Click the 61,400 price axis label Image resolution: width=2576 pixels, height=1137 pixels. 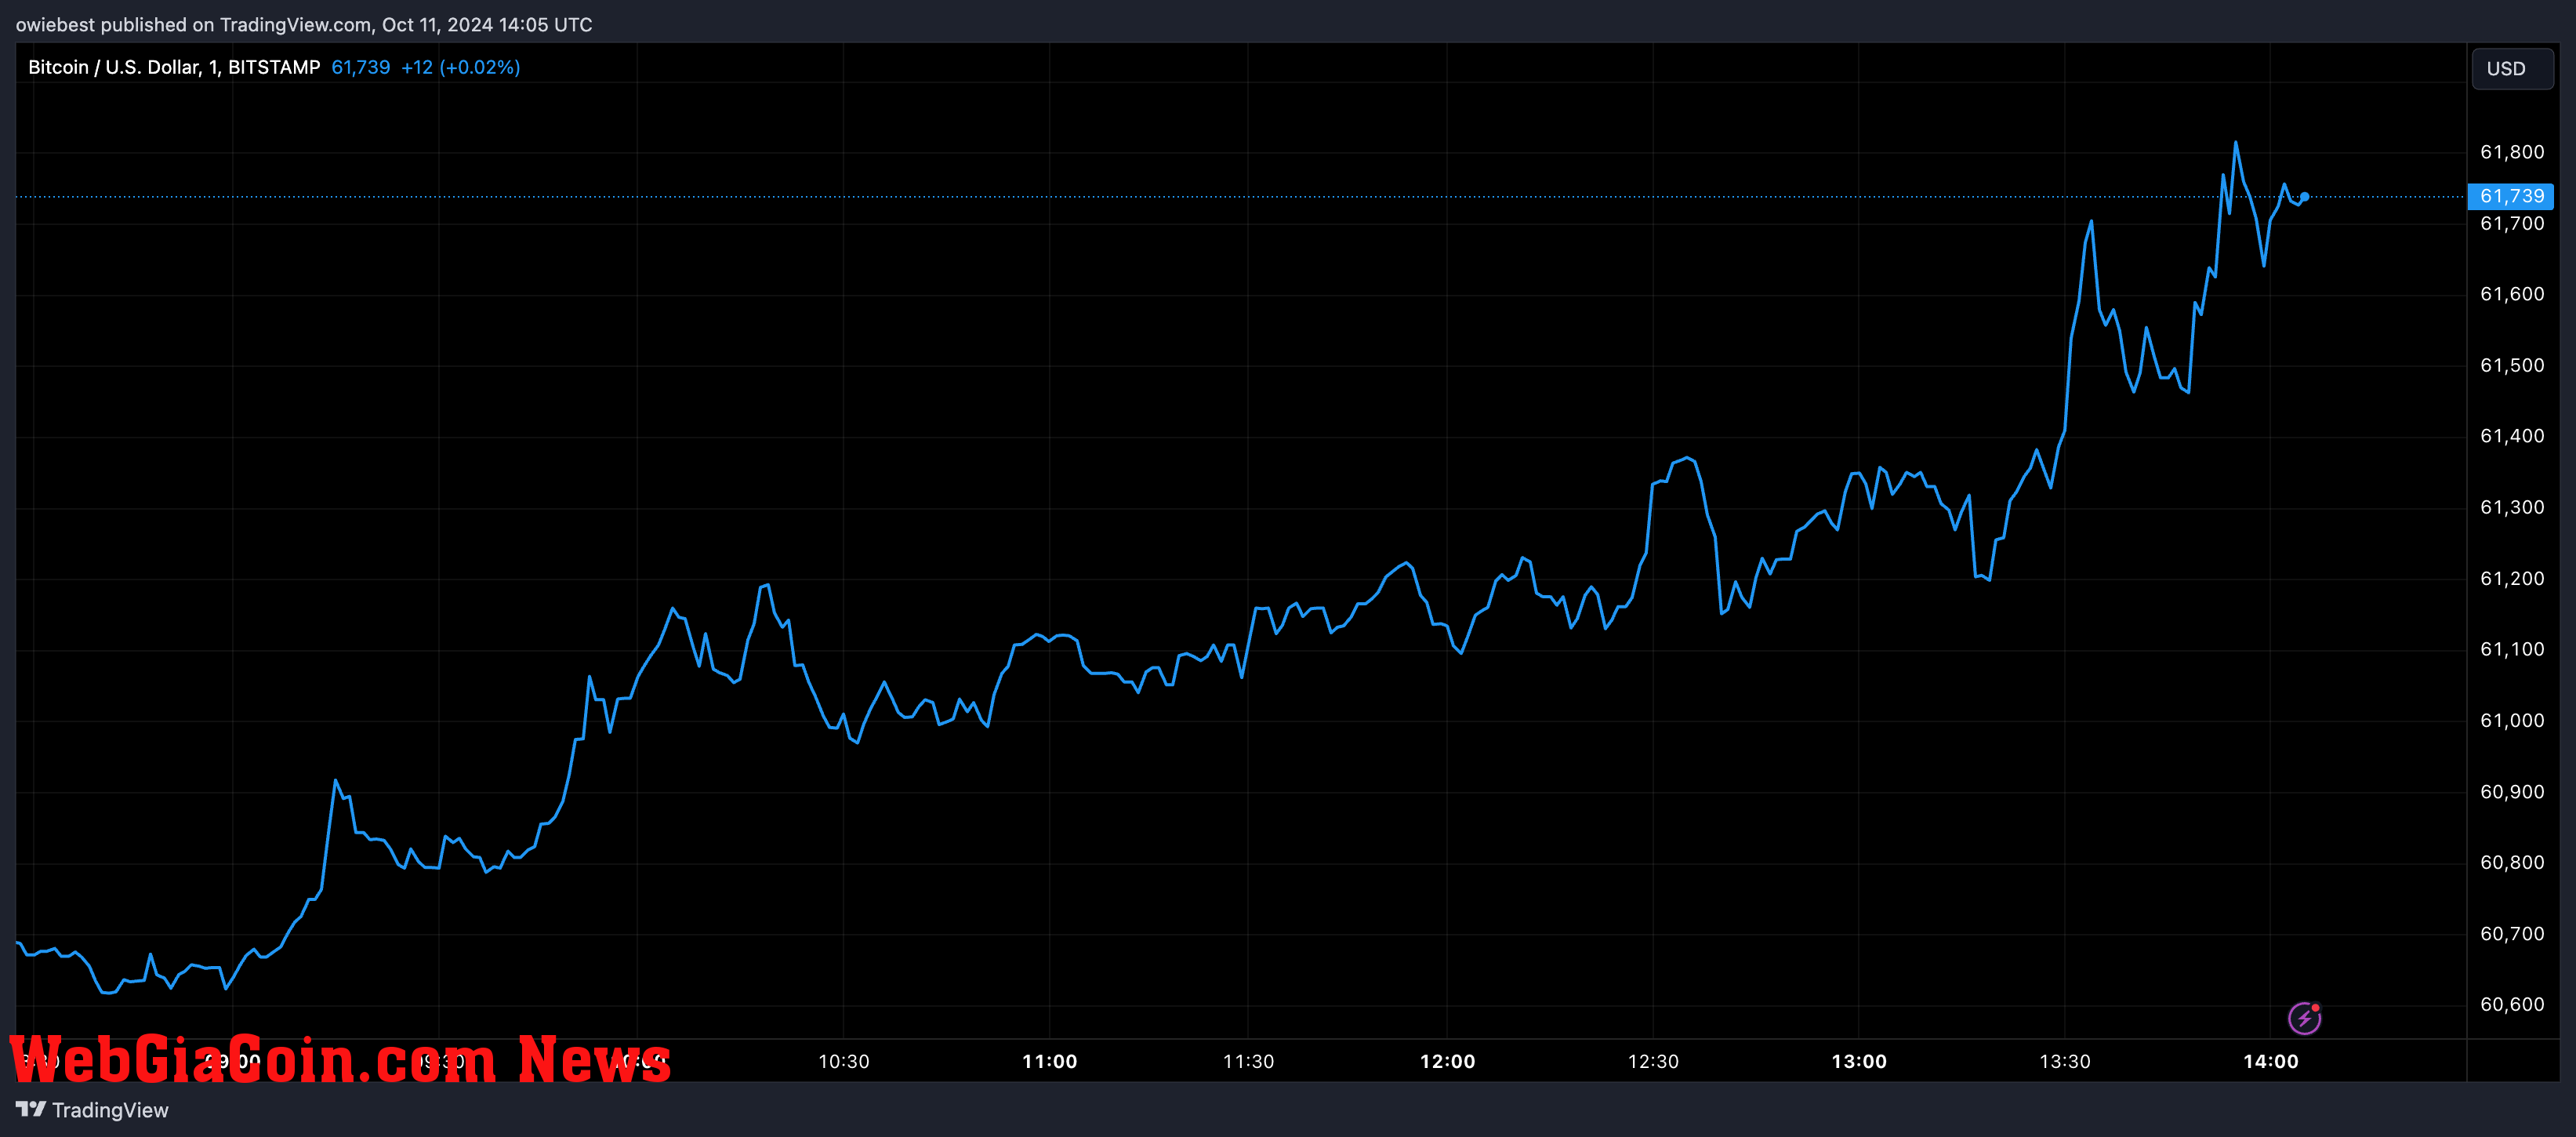2512,436
